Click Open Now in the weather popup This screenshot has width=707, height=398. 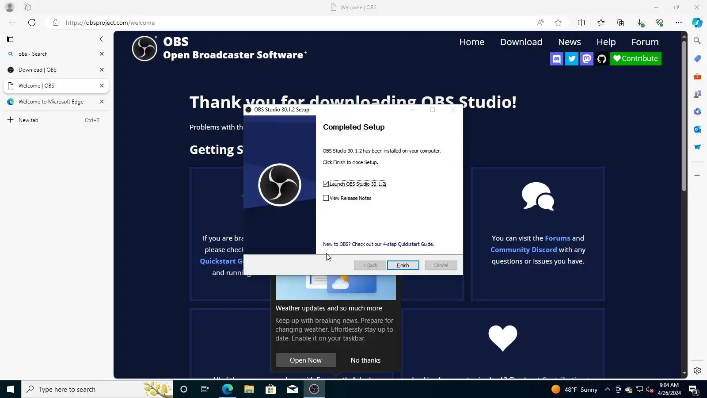tap(306, 360)
